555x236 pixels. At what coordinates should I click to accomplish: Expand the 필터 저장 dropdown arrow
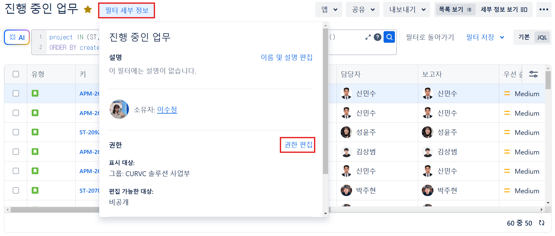[x=502, y=37]
